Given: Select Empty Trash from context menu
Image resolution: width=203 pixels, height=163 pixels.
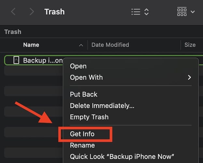Looking at the screenshot, I should [x=89, y=117].
